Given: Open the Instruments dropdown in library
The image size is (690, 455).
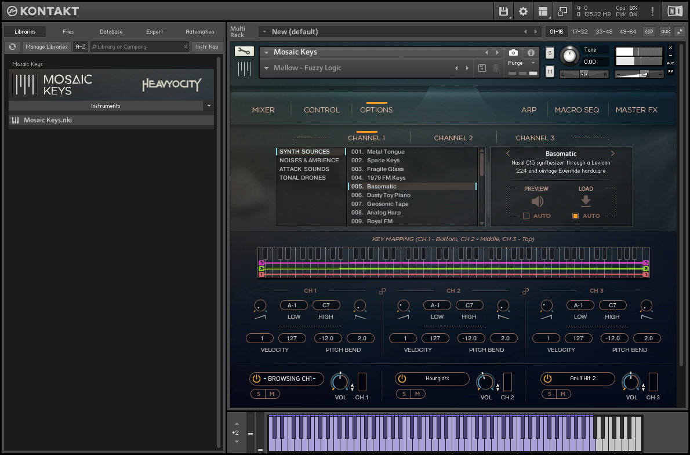Looking at the screenshot, I should 209,106.
